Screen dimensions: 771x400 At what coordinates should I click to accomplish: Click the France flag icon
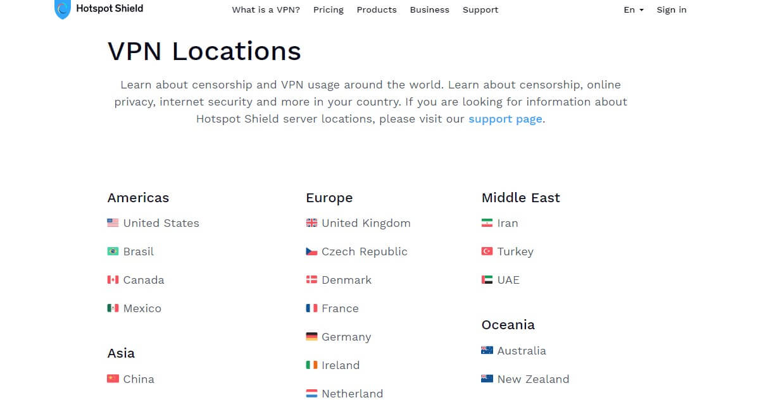pyautogui.click(x=311, y=308)
